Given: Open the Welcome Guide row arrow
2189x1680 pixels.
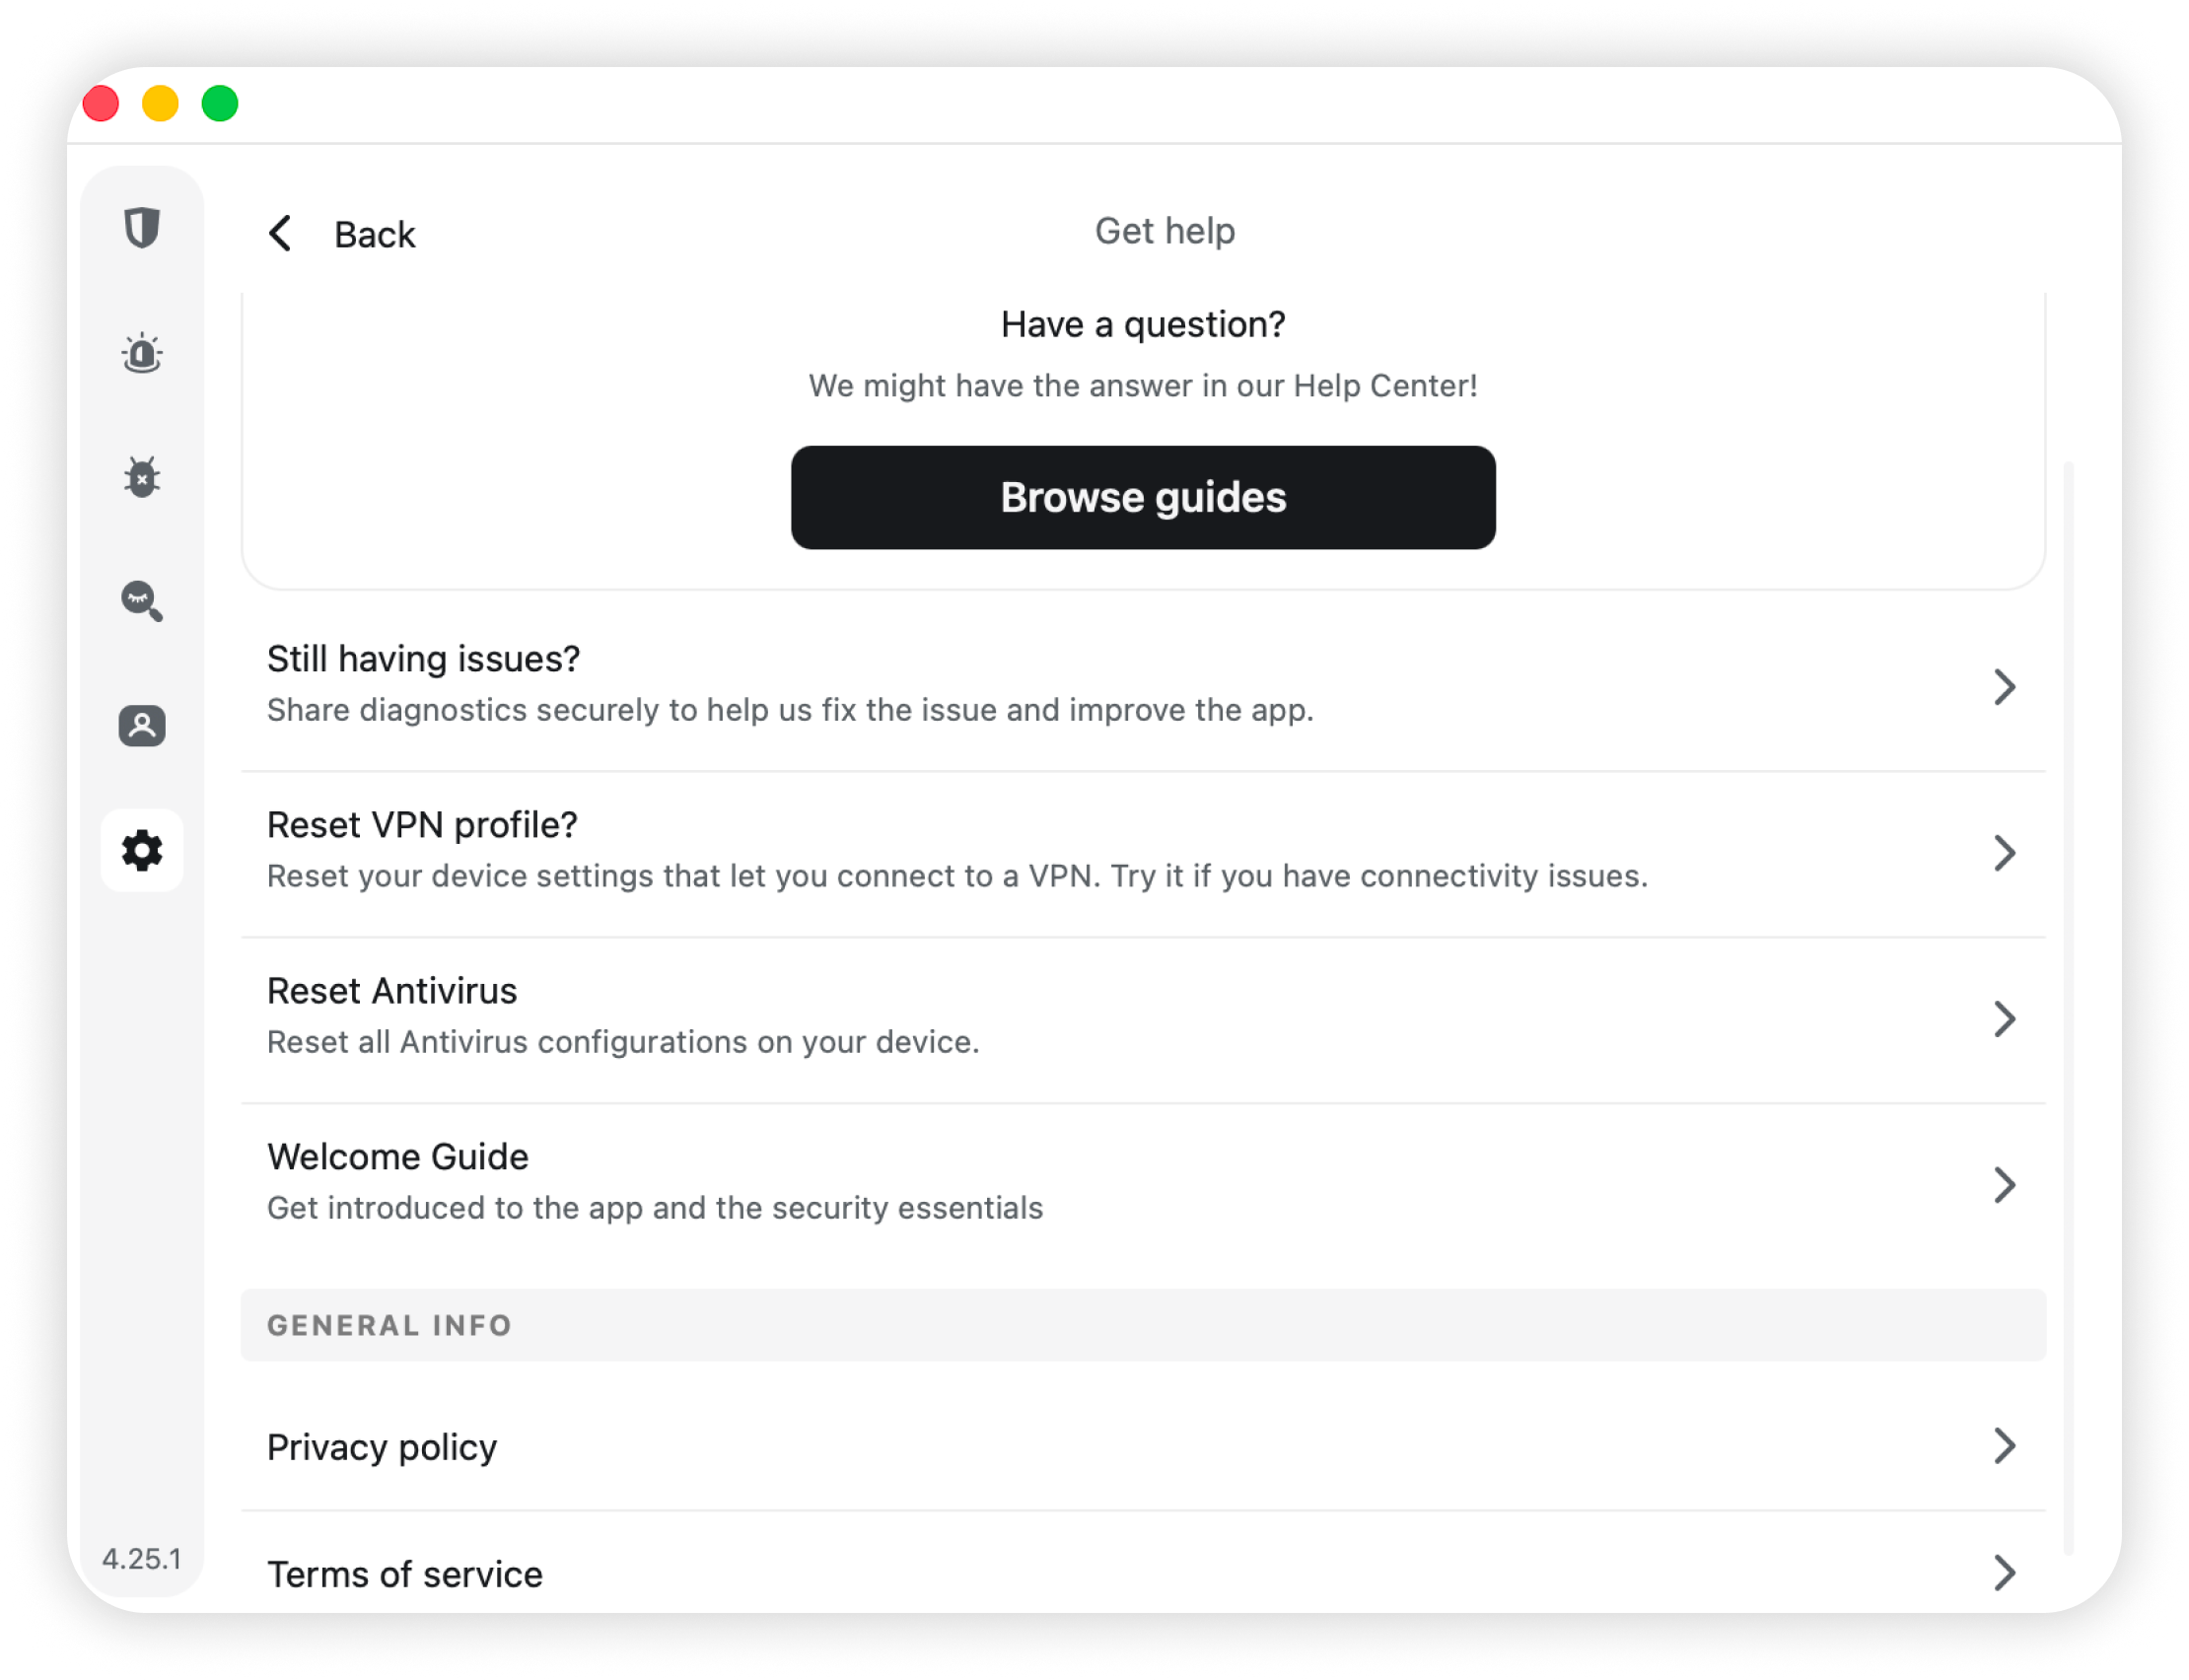Looking at the screenshot, I should click(2004, 1185).
